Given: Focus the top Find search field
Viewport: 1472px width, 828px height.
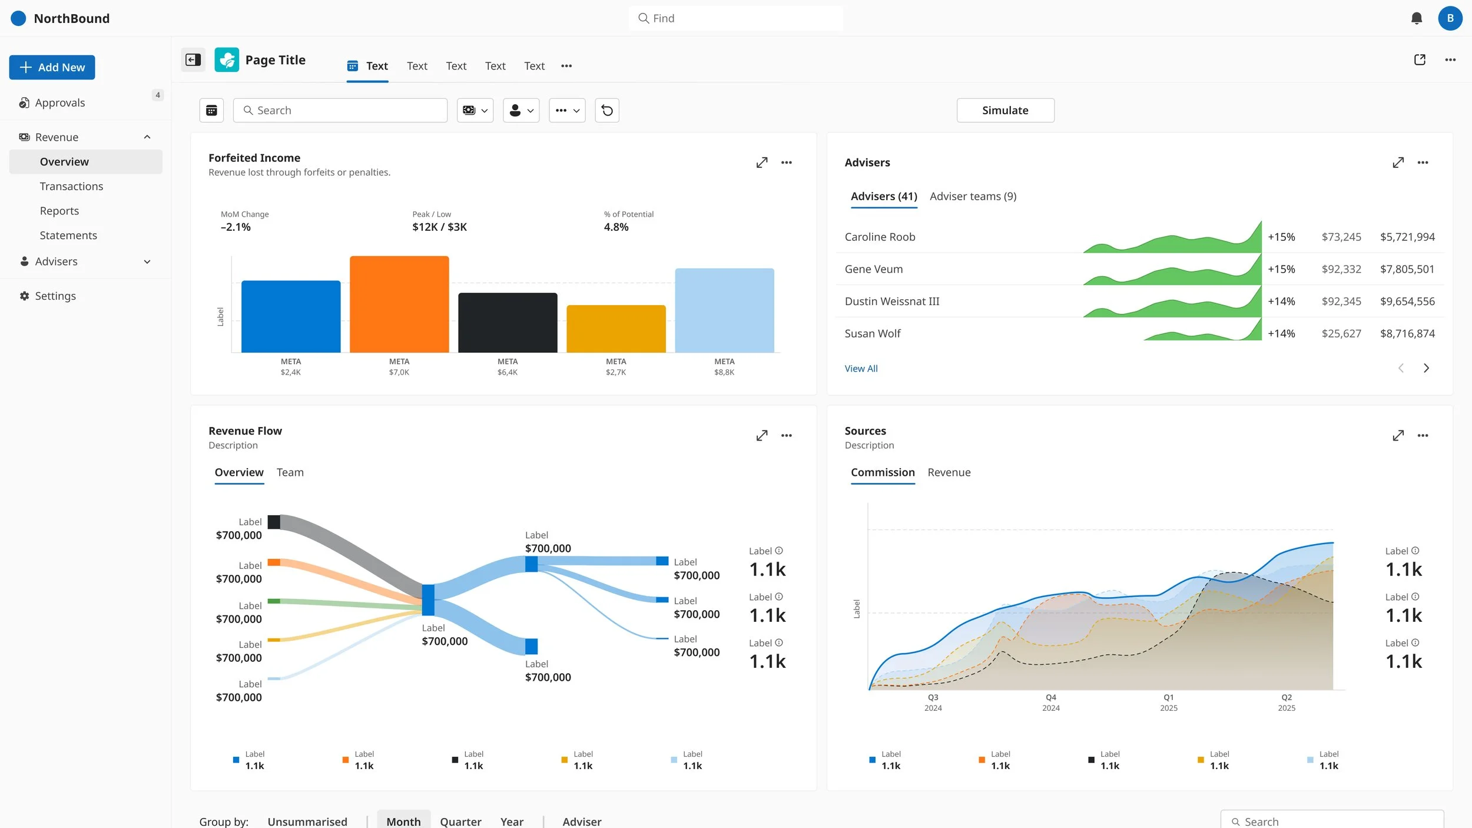Looking at the screenshot, I should tap(735, 18).
